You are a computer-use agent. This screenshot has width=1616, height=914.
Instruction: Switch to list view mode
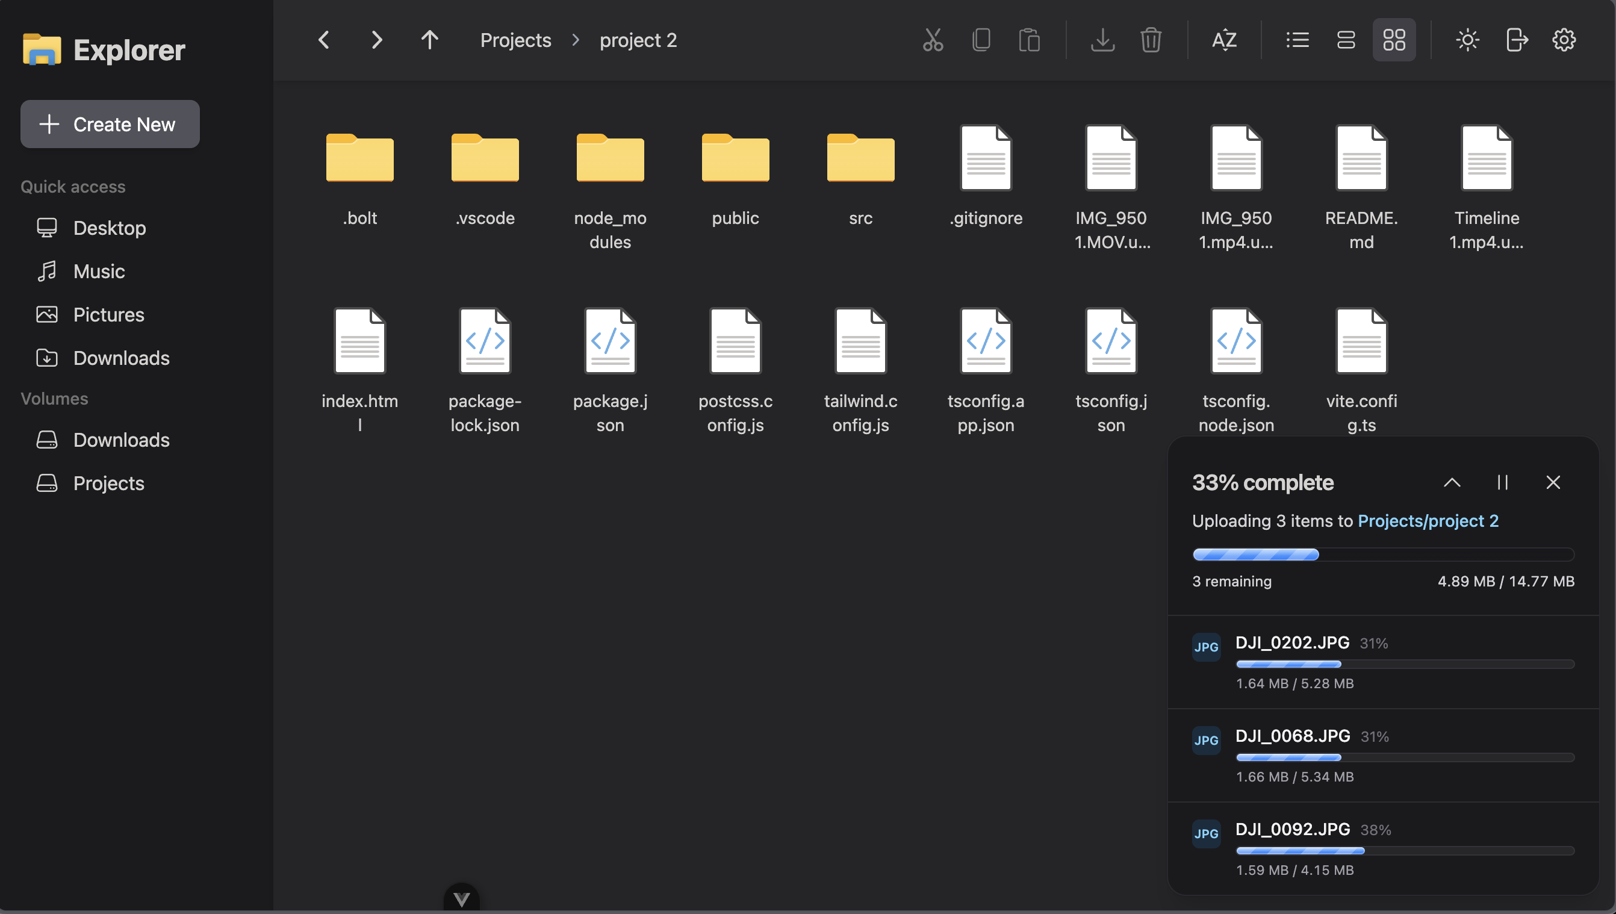click(x=1297, y=40)
